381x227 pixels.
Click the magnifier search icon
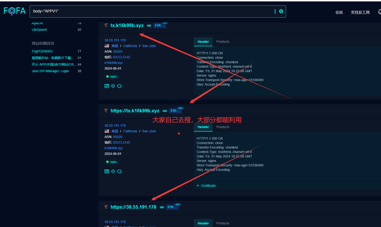pyautogui.click(x=281, y=11)
